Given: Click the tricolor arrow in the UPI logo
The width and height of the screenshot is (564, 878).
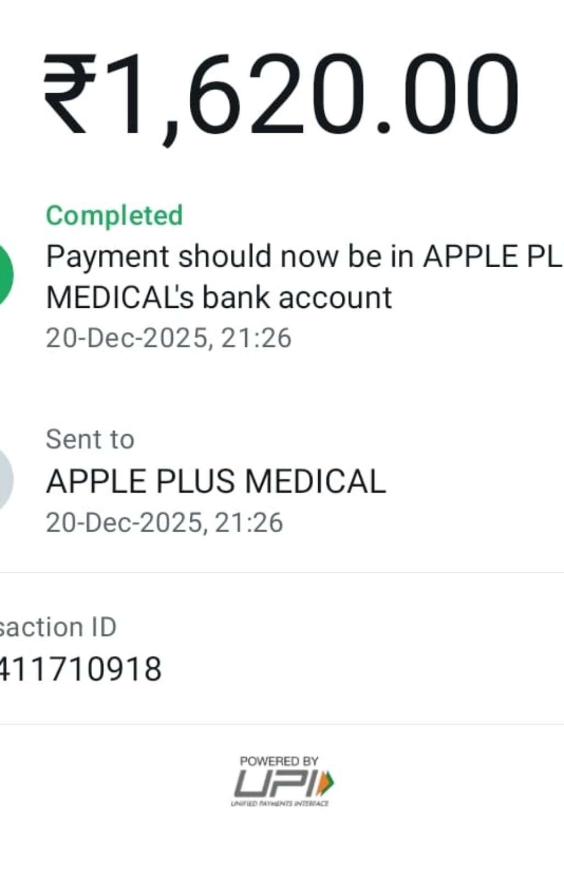Looking at the screenshot, I should [x=326, y=783].
